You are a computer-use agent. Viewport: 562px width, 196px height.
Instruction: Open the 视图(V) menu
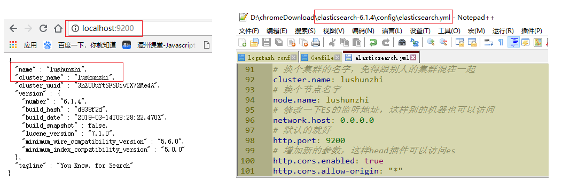point(333,31)
